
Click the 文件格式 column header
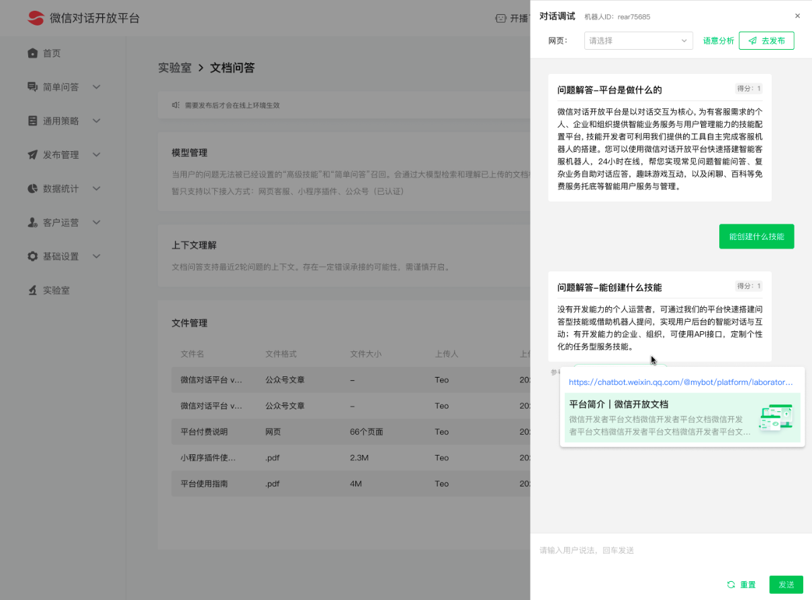click(281, 354)
